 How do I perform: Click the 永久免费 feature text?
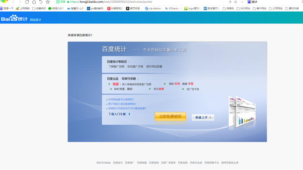coord(159,89)
